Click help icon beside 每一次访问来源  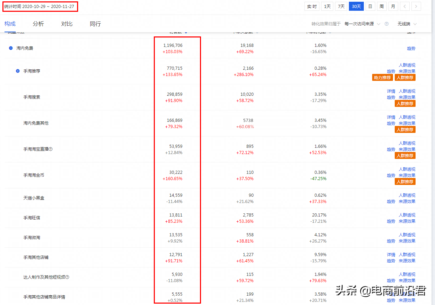(x=386, y=24)
